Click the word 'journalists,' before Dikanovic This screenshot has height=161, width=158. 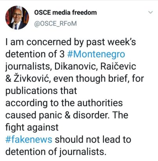coord(28,67)
